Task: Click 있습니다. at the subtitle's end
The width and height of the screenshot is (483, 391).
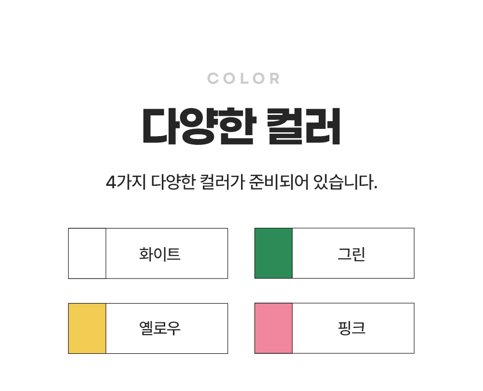Action: point(345,182)
